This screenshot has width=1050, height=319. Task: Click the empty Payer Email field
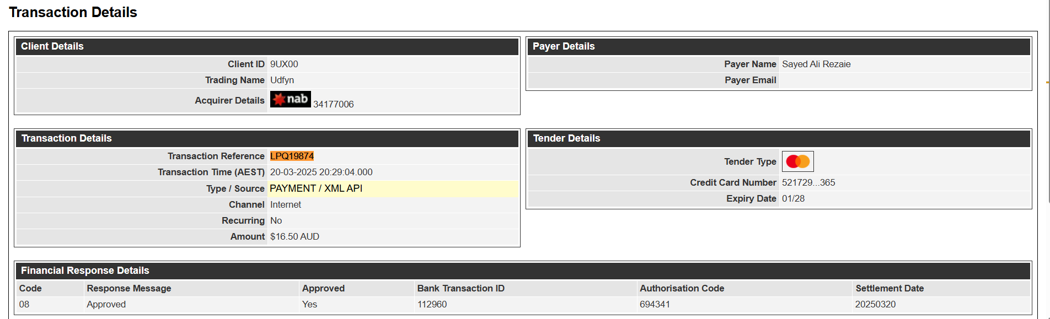click(904, 80)
